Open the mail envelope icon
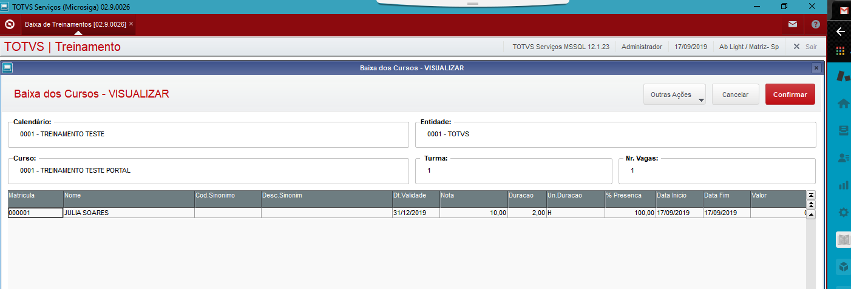Image resolution: width=851 pixels, height=289 pixels. [x=793, y=24]
